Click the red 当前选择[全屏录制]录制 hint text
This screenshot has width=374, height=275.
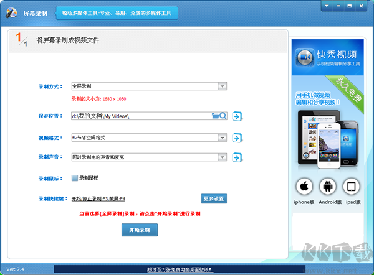coord(140,213)
